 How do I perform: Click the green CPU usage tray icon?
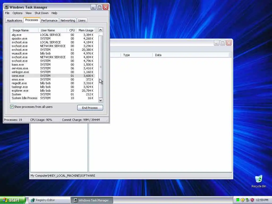pos(238,200)
